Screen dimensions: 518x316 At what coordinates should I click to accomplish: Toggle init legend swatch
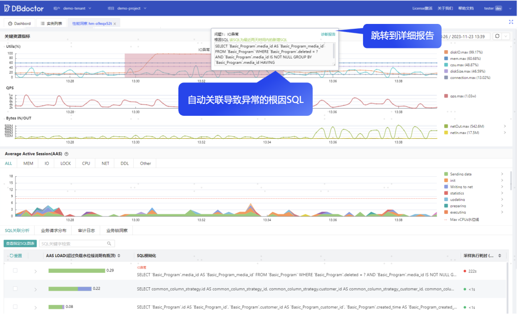446,181
